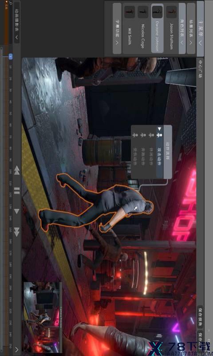Collapse the 角色列表 character list chevron
The image size is (213, 356).
pos(182,43)
